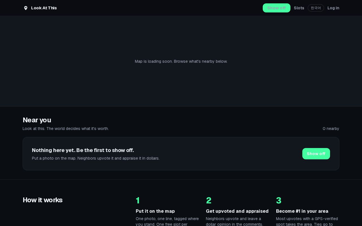This screenshot has height=226, width=362.
Task: Click Show off in the empty-state card
Action: [x=316, y=154]
